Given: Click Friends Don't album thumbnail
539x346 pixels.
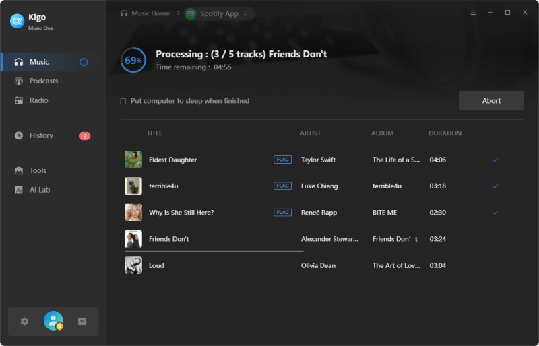Looking at the screenshot, I should [x=133, y=239].
